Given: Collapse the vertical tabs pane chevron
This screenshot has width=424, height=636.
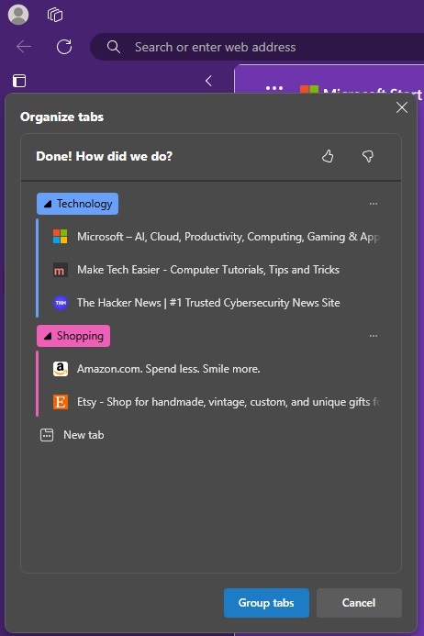Looking at the screenshot, I should (208, 81).
